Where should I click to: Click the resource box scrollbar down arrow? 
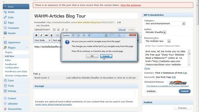[x=189, y=65]
